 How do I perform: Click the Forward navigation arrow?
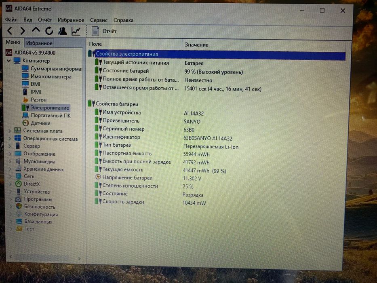click(23, 31)
